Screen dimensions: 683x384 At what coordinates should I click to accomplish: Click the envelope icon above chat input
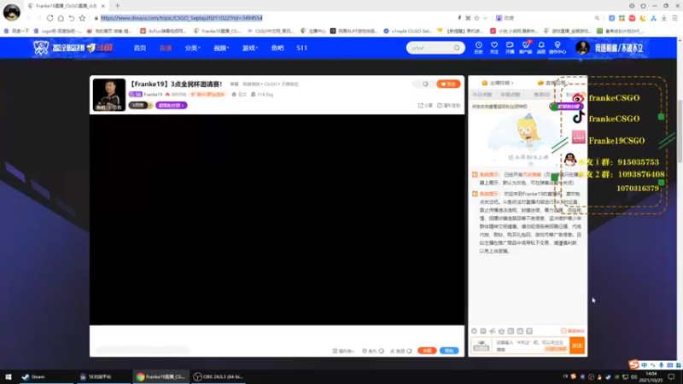coord(483,331)
